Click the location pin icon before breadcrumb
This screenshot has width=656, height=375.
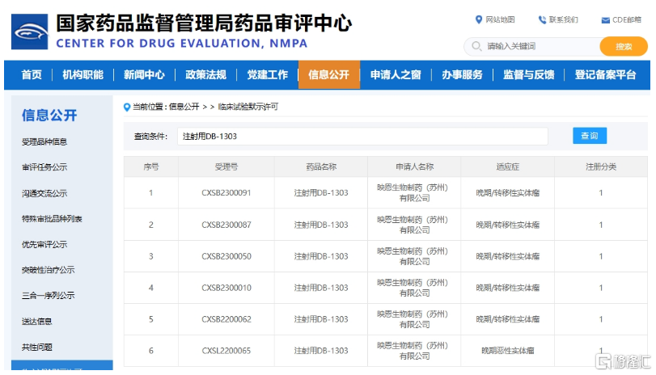[x=127, y=107]
